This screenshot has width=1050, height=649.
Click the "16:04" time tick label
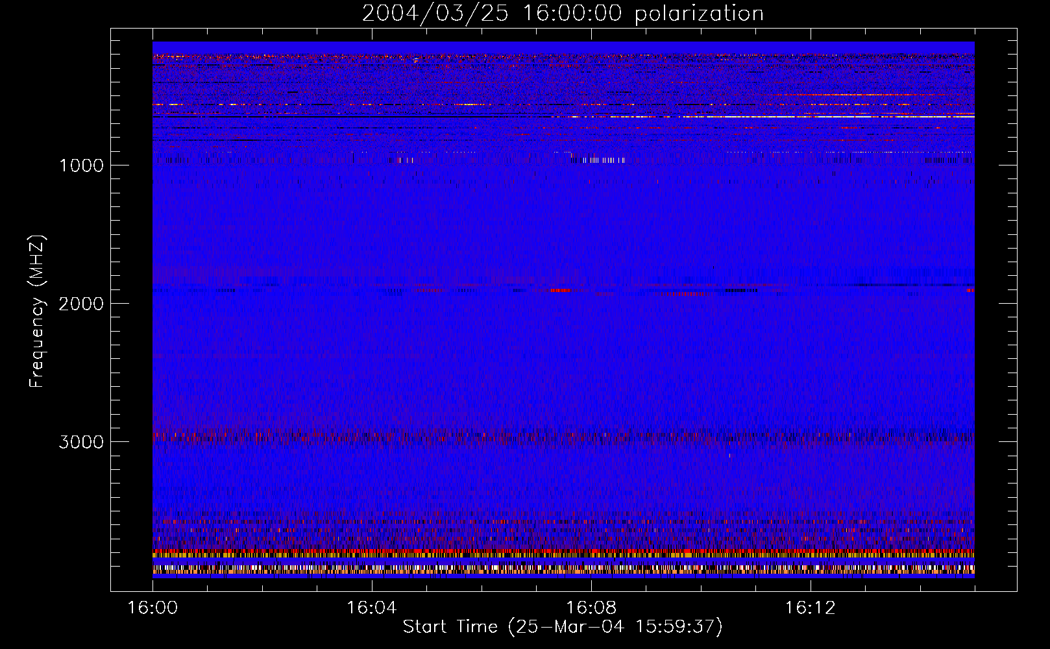pyautogui.click(x=372, y=608)
